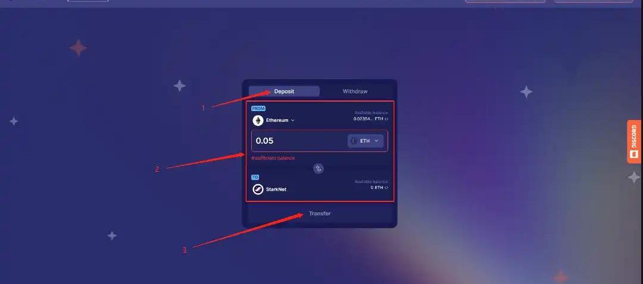This screenshot has height=284, width=643.
Task: Click the ETH coin icon in the token selector
Action: tap(354, 141)
